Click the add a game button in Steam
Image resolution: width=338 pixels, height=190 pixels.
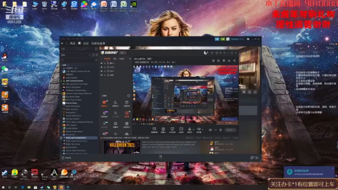pyautogui.click(x=67, y=157)
